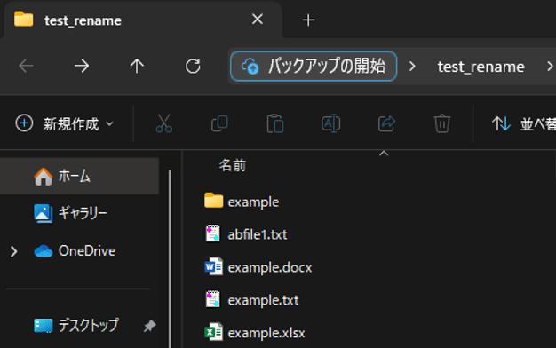Click バックアップの開始 button
The height and width of the screenshot is (348, 556).
pyautogui.click(x=314, y=66)
